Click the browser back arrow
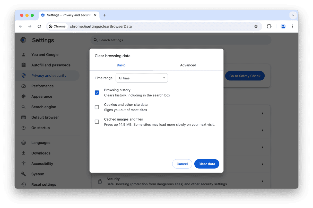The width and height of the screenshot is (313, 208). click(21, 26)
